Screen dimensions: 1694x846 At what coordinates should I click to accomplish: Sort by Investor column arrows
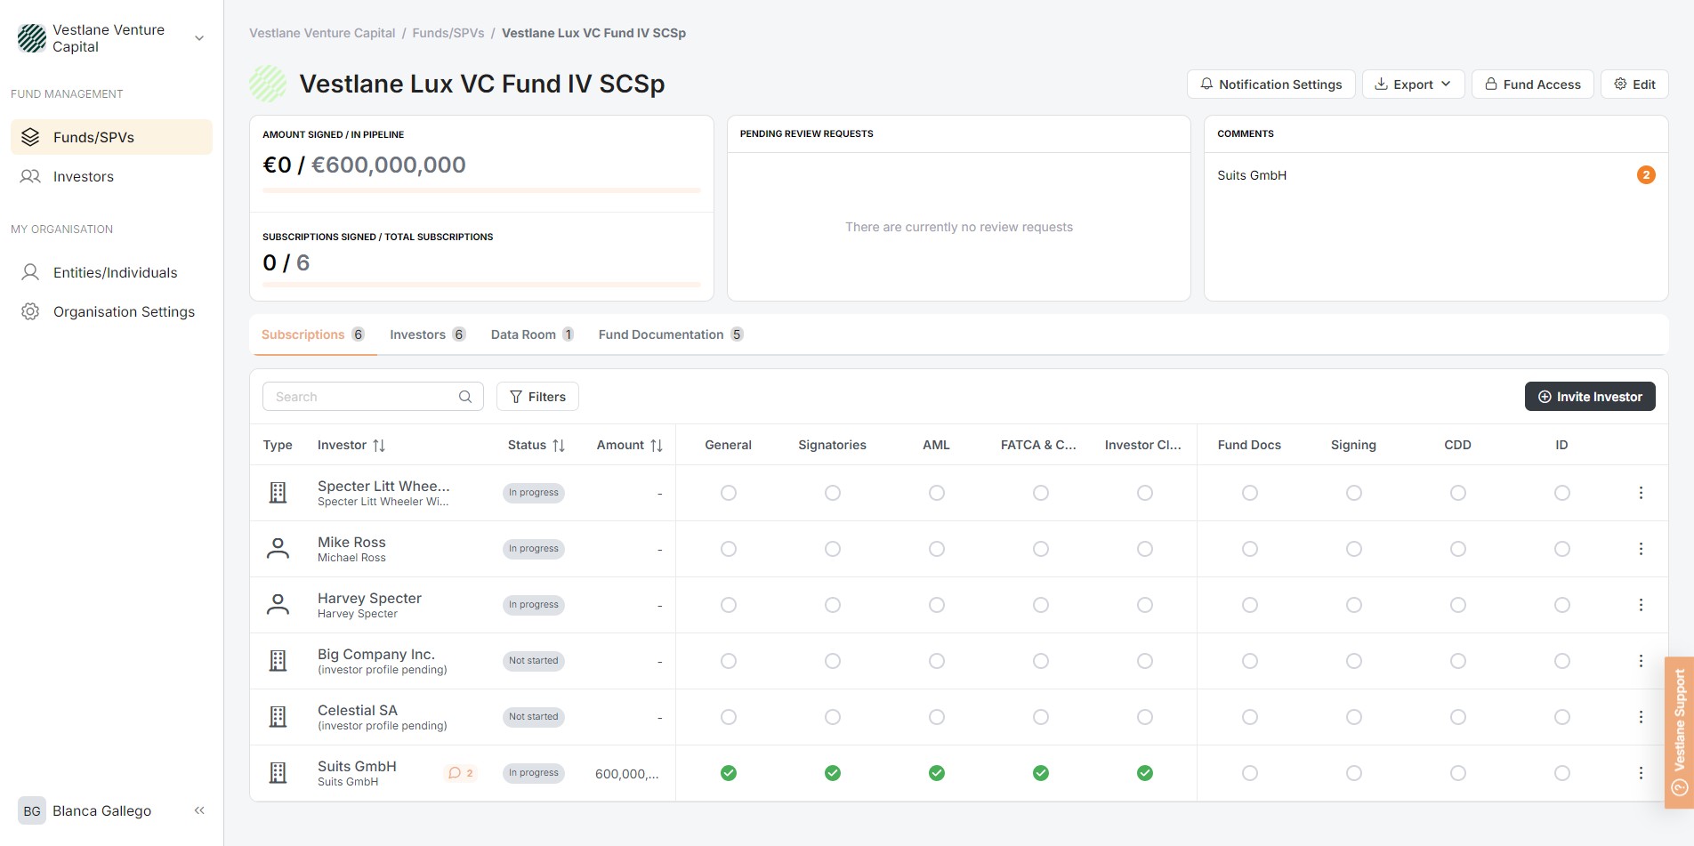pyautogui.click(x=379, y=446)
